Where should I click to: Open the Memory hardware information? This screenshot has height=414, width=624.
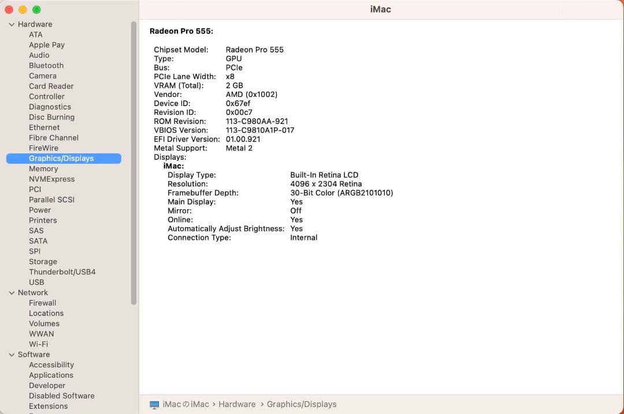pyautogui.click(x=43, y=168)
